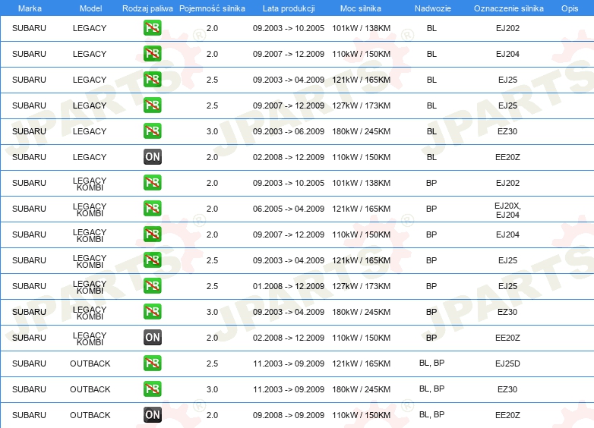
Task: Click the Moc silnika column header
Action: [x=361, y=8]
